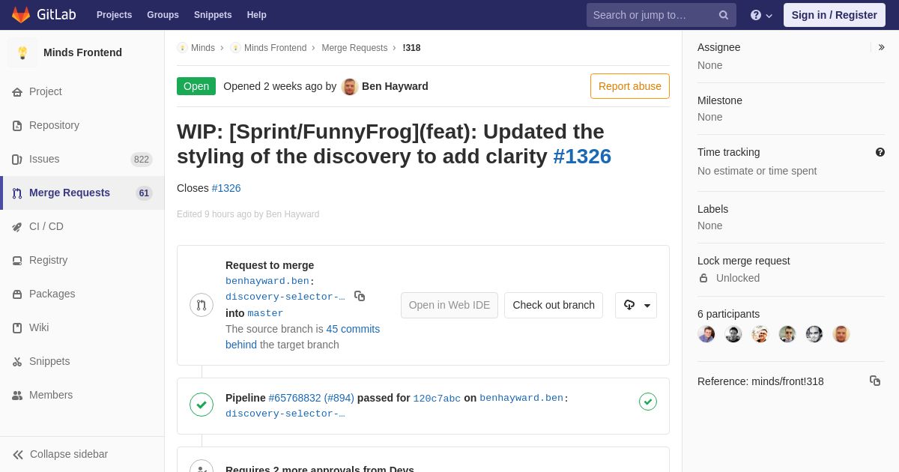Image resolution: width=899 pixels, height=472 pixels.
Task: Focus the Search or jump to field
Action: point(650,15)
